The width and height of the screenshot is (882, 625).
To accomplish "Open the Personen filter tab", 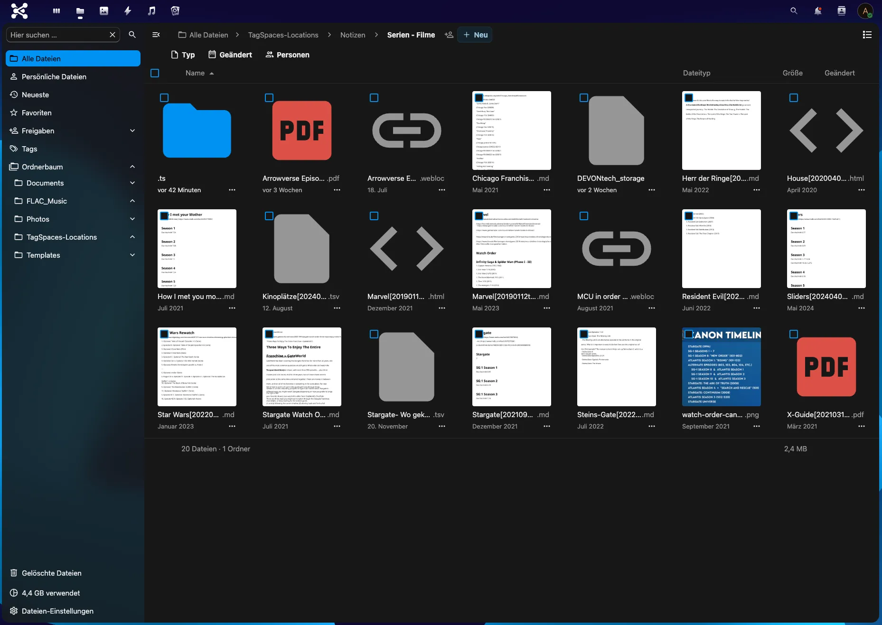I will pos(287,55).
